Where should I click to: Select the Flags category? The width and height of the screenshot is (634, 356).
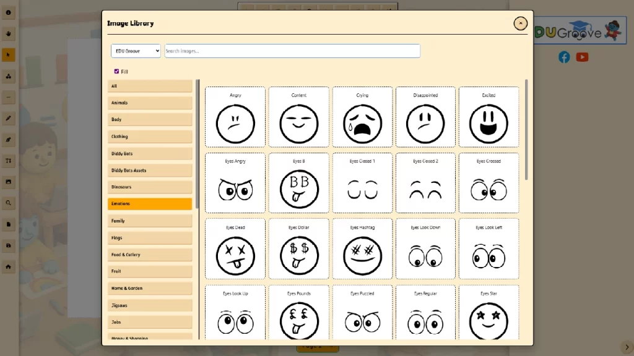(x=150, y=238)
